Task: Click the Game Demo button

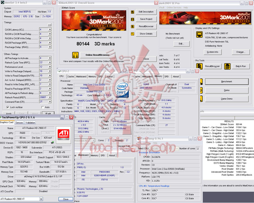Action: [x=227, y=99]
